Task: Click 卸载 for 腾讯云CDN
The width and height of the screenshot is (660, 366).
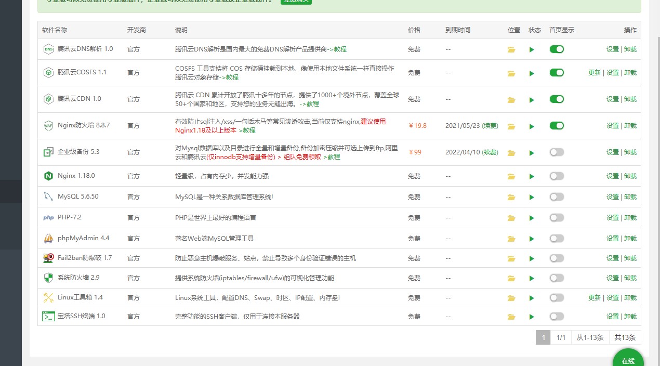Action: tap(630, 99)
